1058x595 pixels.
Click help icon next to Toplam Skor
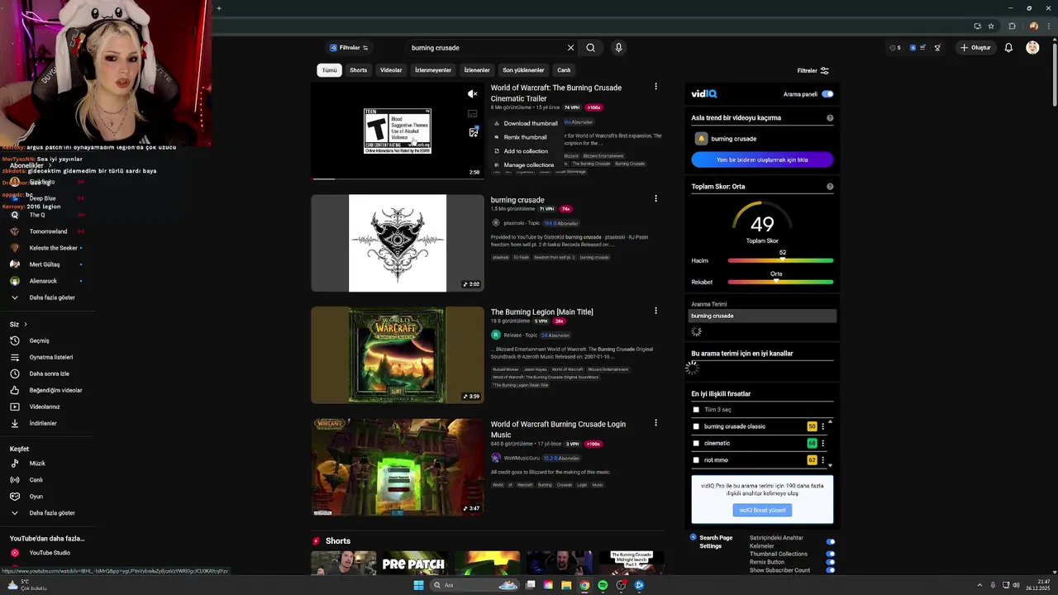click(830, 187)
